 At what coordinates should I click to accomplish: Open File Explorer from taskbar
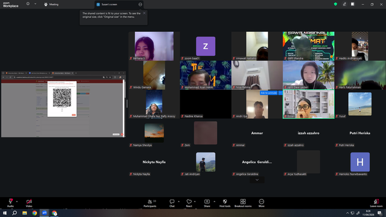pos(25,213)
